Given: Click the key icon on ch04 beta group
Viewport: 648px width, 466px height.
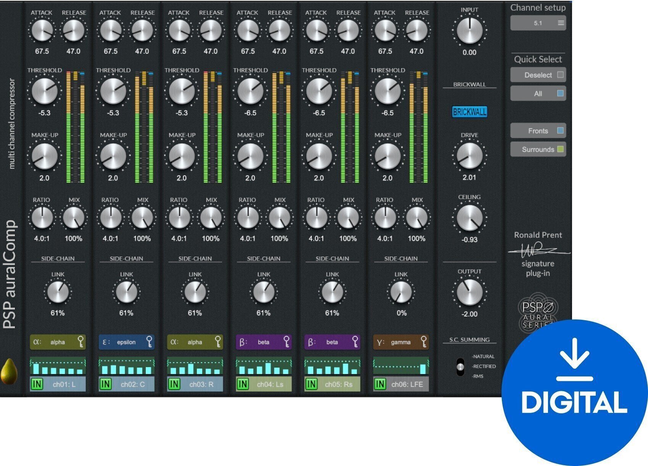Looking at the screenshot, I should (x=287, y=342).
